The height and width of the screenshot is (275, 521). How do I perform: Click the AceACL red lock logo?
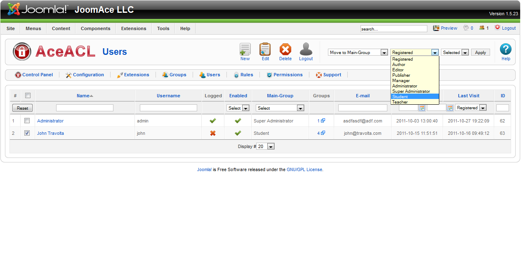pos(22,52)
